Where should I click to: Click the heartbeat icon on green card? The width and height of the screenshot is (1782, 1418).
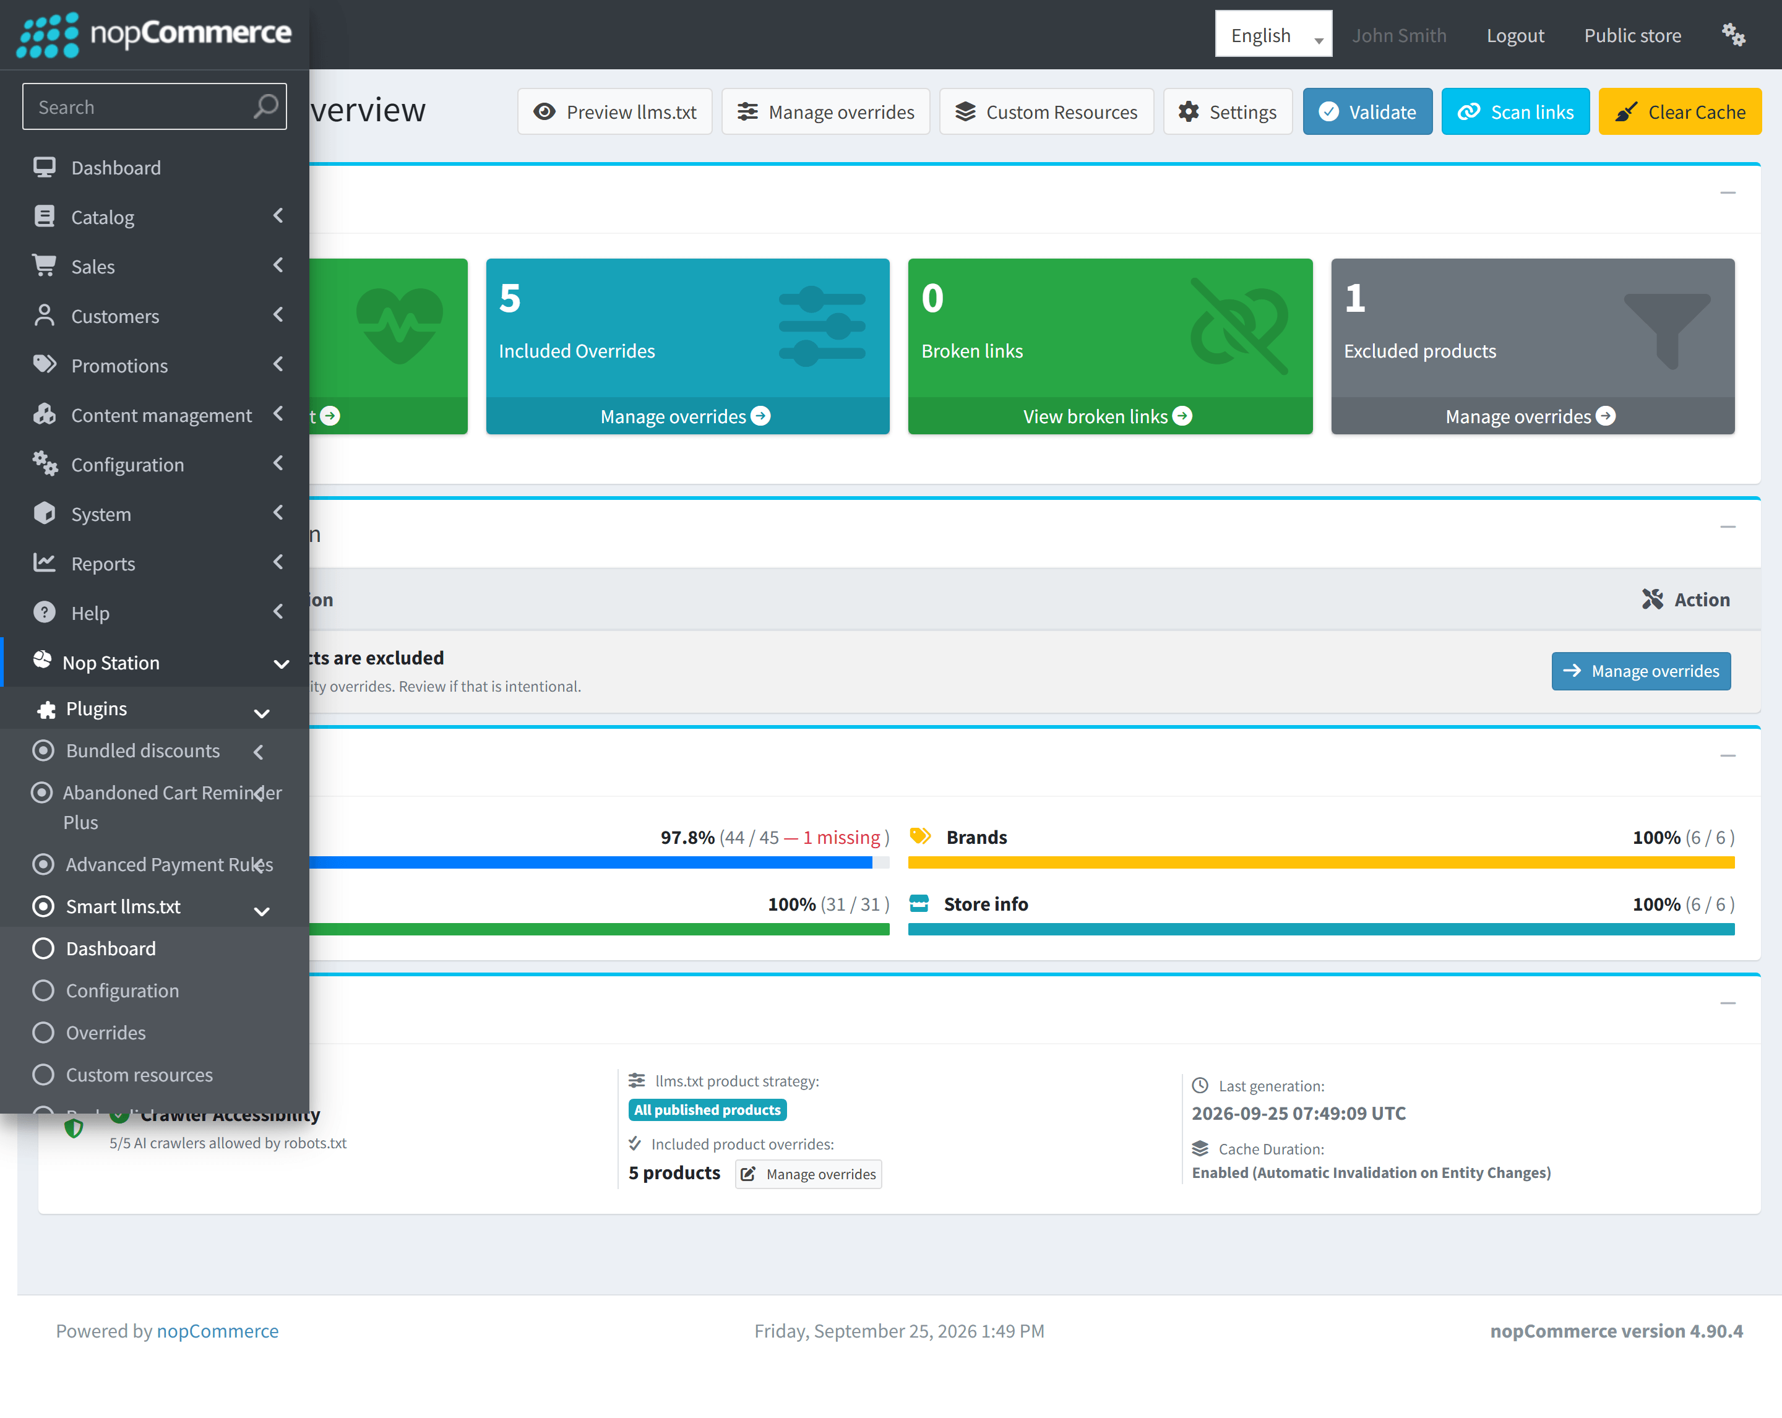400,325
